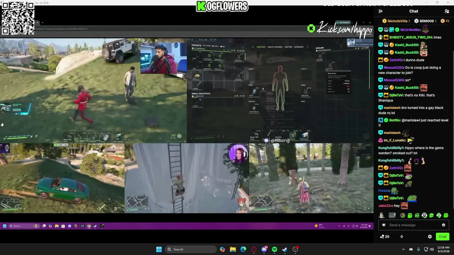Open Discord from the taskbar
Viewport: 454px width, 255px height.
coord(264,249)
